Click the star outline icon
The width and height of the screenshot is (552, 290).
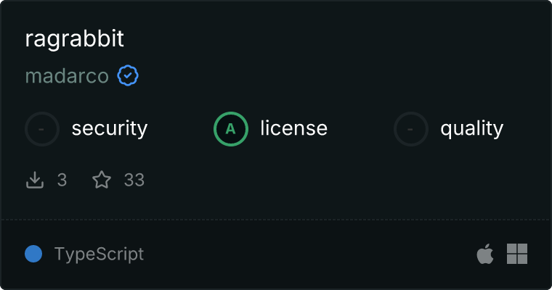[x=102, y=180]
